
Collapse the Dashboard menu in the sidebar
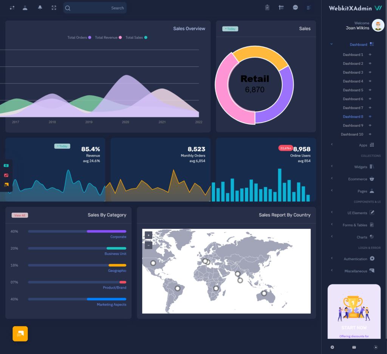pyautogui.click(x=331, y=44)
